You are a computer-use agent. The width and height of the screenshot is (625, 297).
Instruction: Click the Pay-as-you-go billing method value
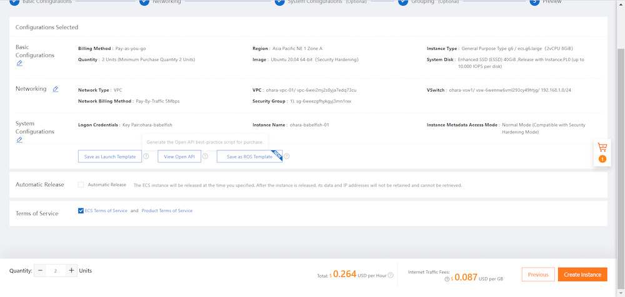[x=131, y=49]
